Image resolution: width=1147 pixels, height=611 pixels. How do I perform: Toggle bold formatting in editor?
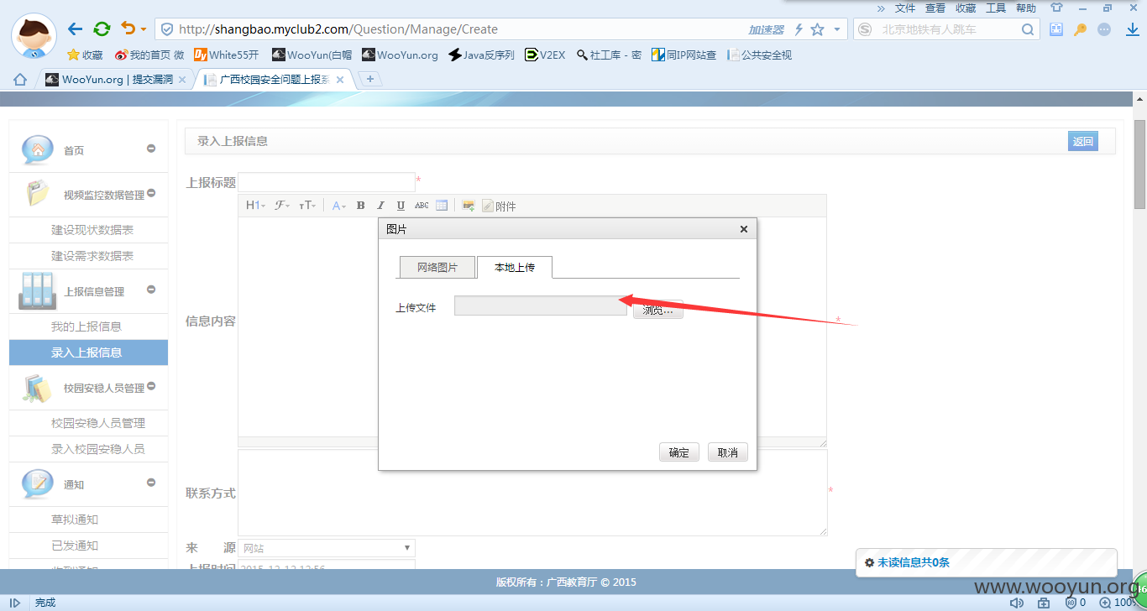[360, 206]
